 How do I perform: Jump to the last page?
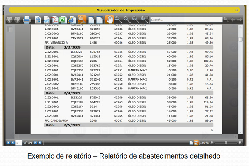pos(40,143)
